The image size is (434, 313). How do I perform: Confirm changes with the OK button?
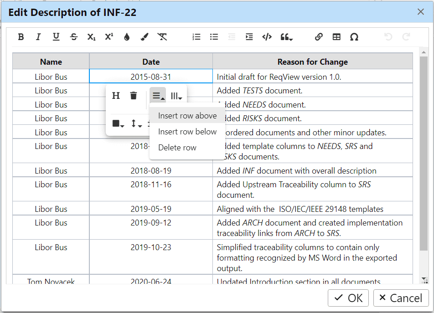coord(348,298)
